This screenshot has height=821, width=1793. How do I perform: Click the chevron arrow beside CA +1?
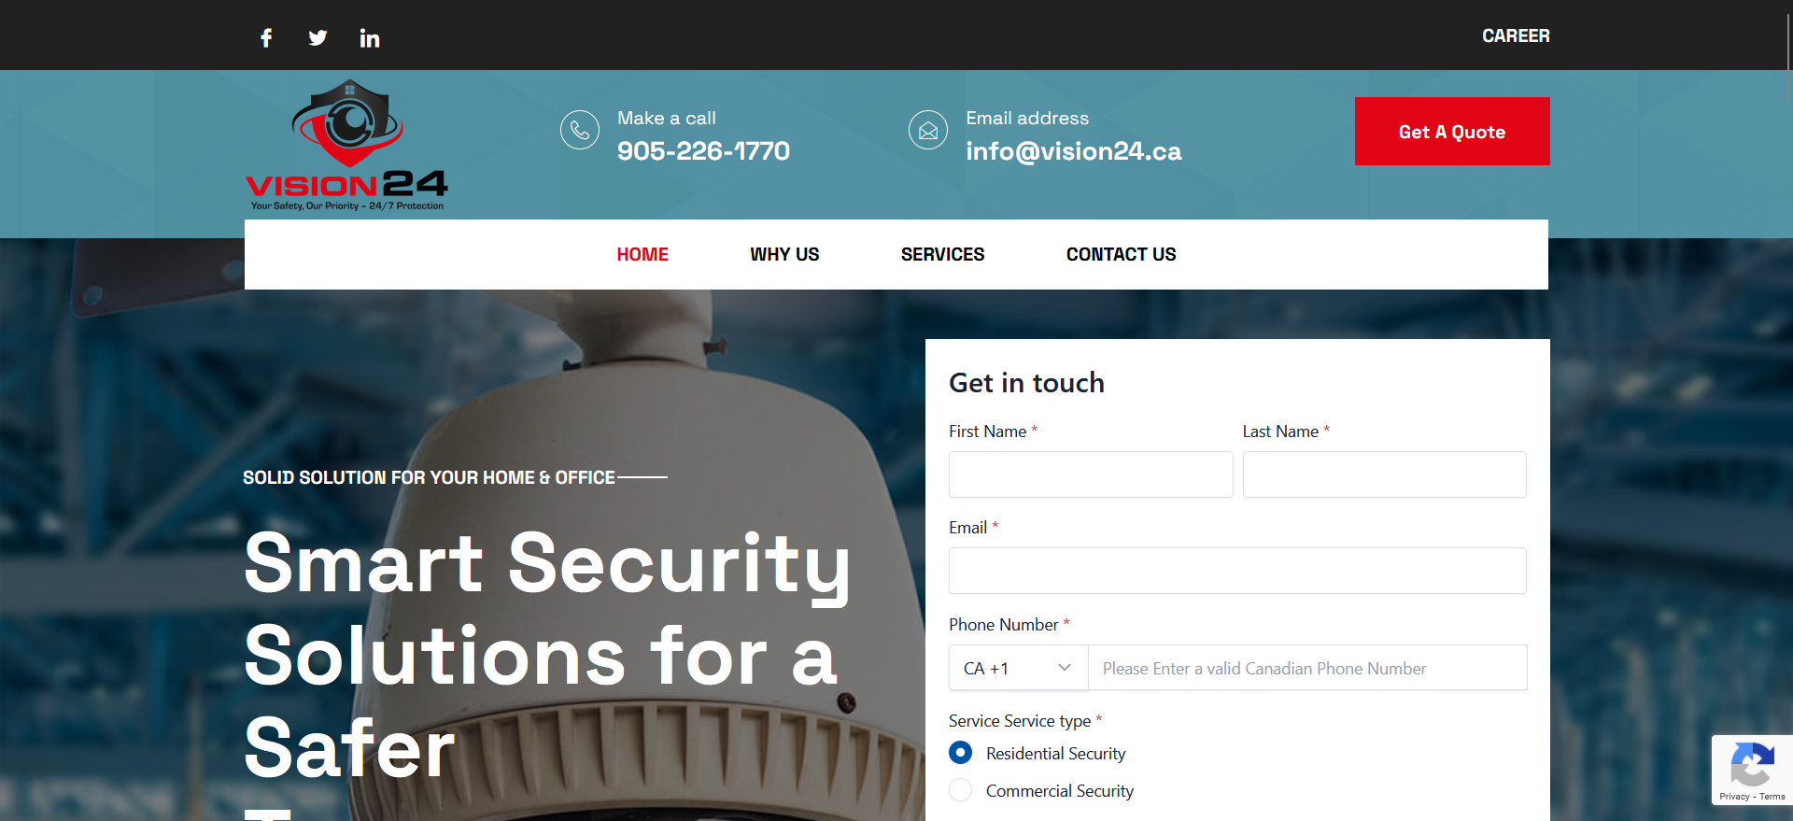[1065, 668]
